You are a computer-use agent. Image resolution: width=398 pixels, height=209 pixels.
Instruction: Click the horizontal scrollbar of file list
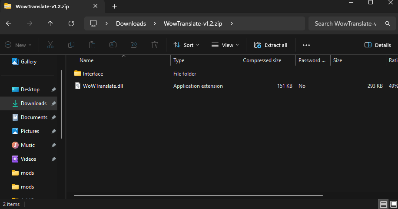[x=198, y=196]
